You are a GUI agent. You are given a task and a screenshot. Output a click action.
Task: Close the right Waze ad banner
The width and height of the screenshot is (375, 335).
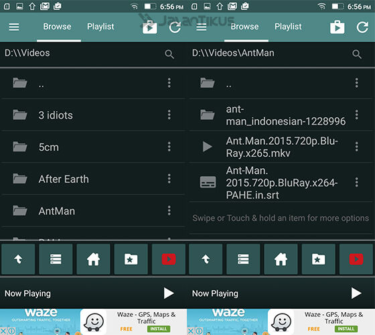(x=191, y=331)
